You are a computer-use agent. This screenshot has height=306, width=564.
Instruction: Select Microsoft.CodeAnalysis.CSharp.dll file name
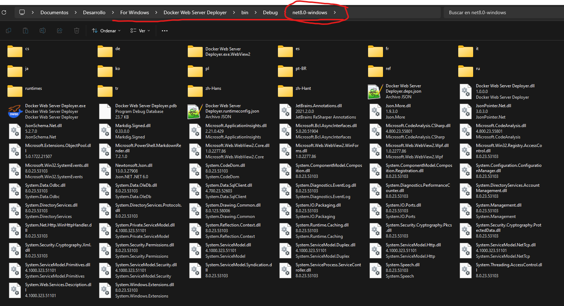(x=418, y=126)
